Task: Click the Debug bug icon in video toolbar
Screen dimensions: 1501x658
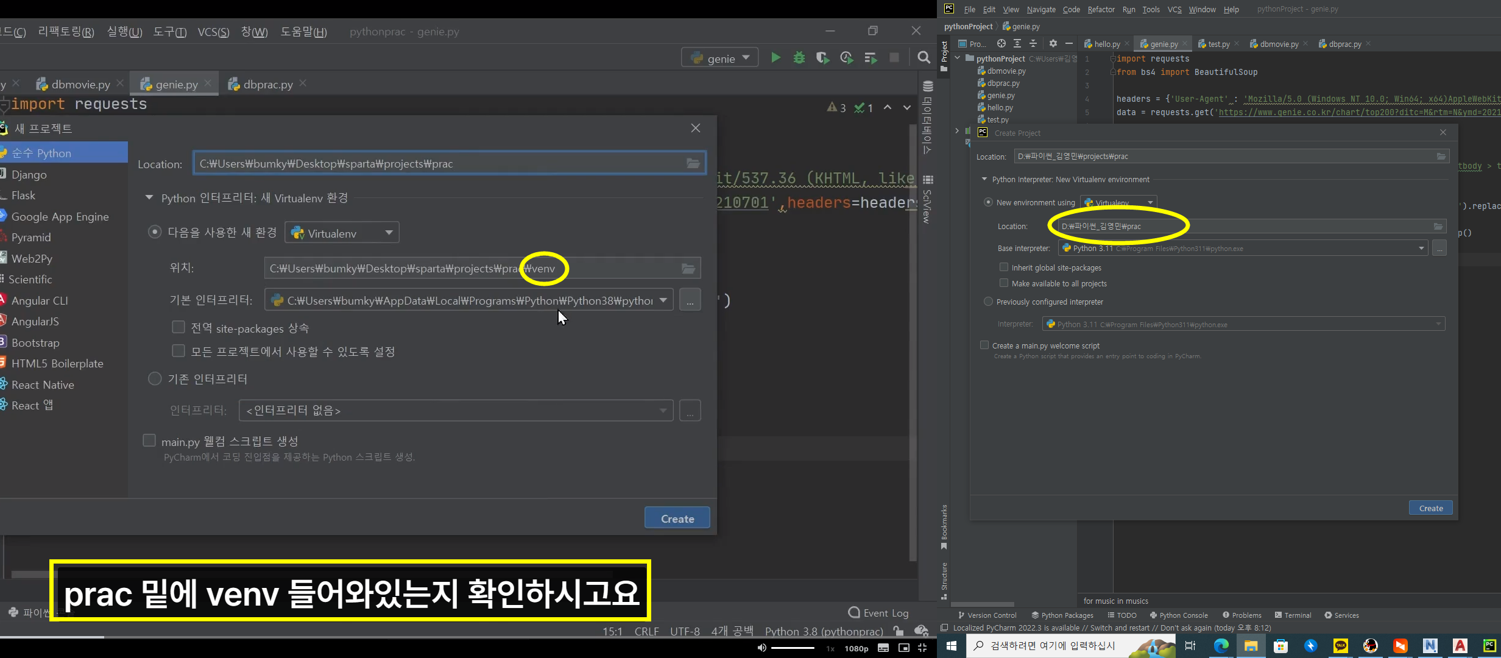Action: [799, 58]
